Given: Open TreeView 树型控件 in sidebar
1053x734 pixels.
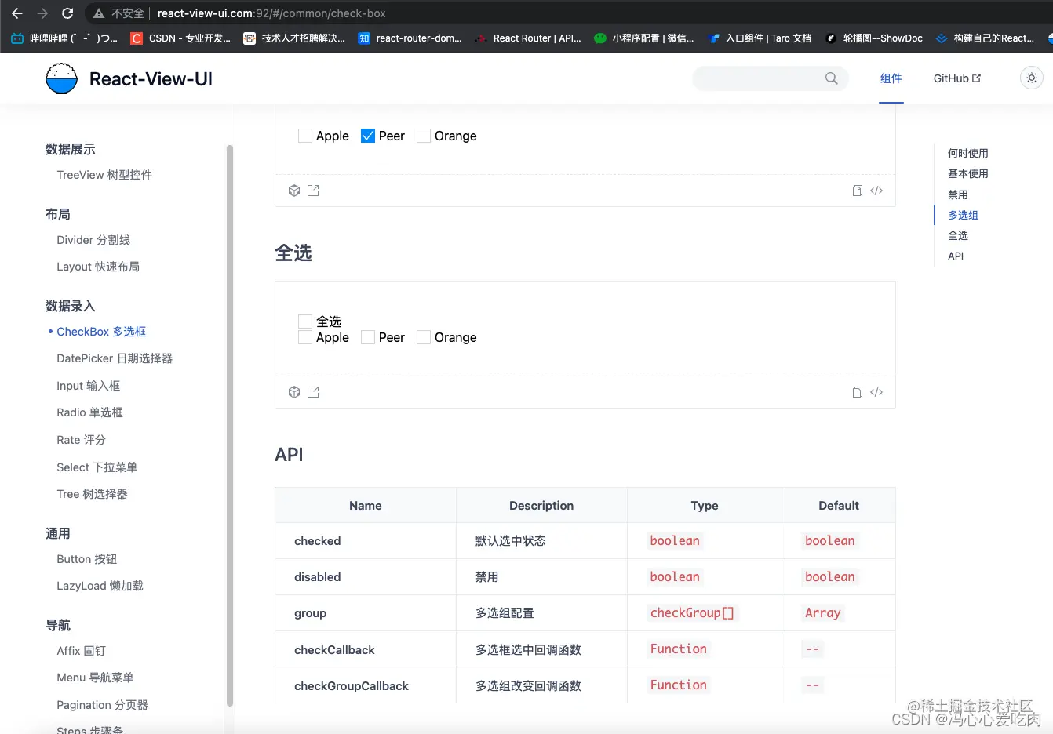Looking at the screenshot, I should (104, 175).
